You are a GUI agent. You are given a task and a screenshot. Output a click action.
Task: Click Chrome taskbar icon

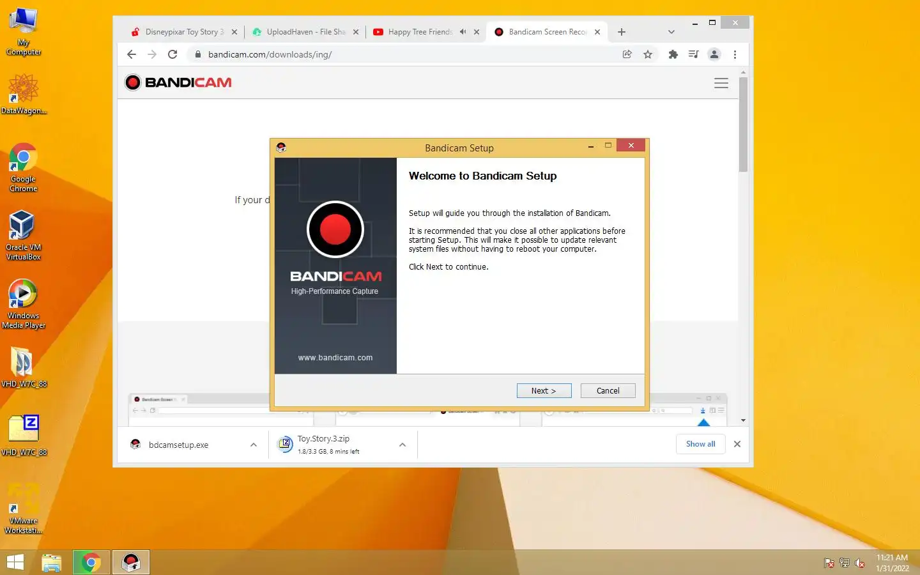coord(91,563)
